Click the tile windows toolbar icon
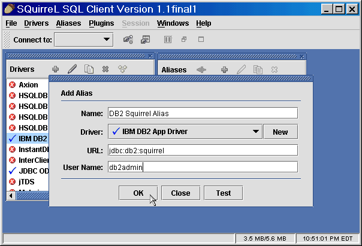Viewport: 362px width, 246px height. pyautogui.click(x=168, y=40)
